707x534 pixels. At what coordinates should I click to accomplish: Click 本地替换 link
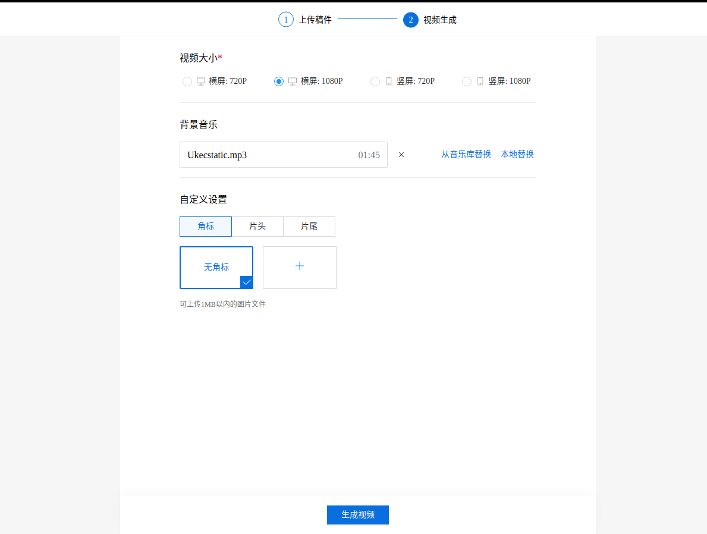[517, 154]
